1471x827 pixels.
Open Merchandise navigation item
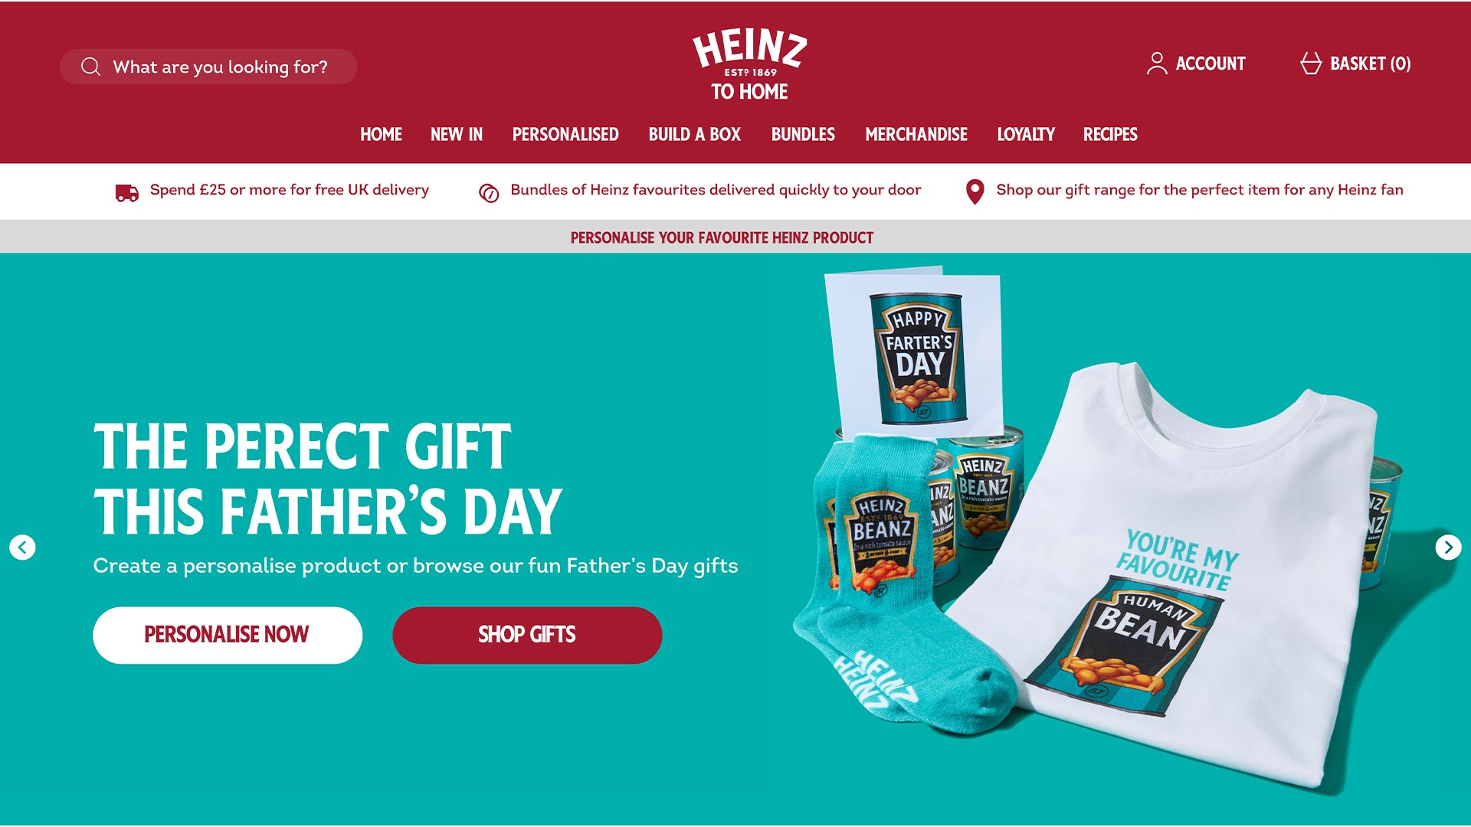(916, 135)
